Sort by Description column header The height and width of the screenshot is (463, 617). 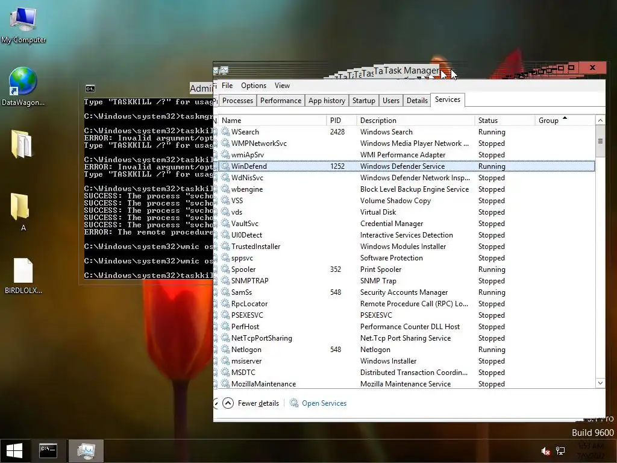coord(416,121)
